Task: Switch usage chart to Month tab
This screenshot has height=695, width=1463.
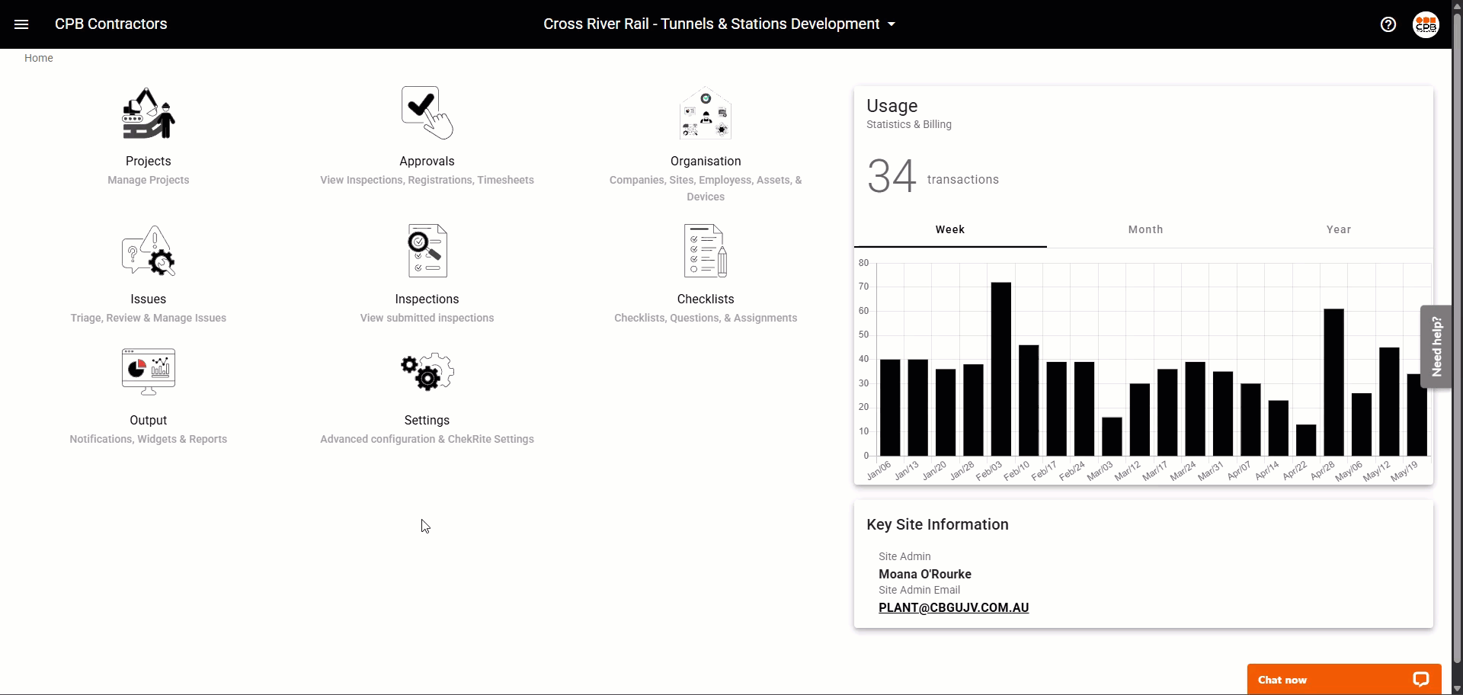Action: point(1145,229)
